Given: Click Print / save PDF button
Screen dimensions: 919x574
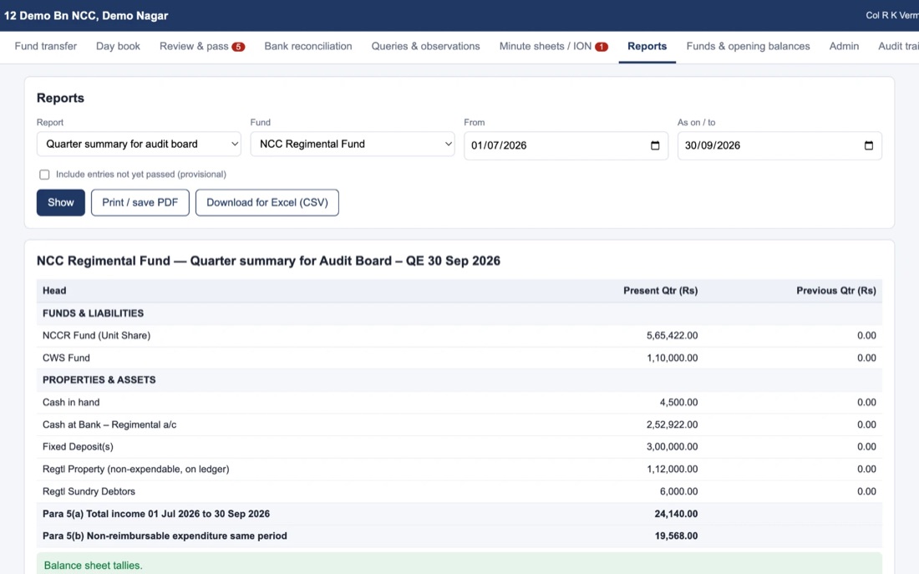Looking at the screenshot, I should tap(140, 202).
